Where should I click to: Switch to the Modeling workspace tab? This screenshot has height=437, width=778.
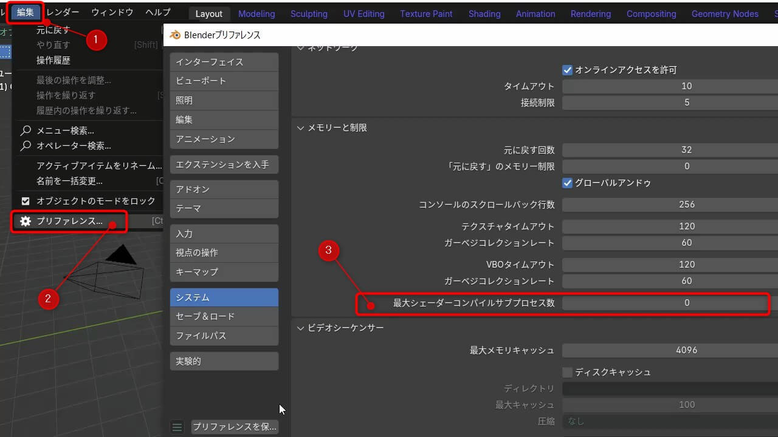click(x=256, y=13)
